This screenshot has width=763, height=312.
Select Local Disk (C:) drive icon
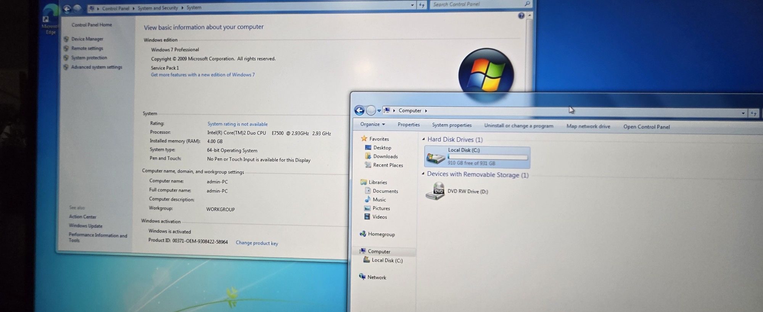pos(435,158)
